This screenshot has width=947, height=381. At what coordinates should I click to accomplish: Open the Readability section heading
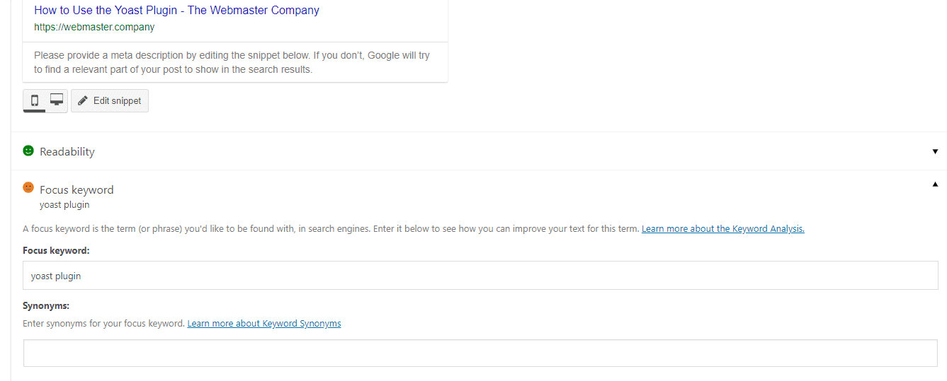67,152
